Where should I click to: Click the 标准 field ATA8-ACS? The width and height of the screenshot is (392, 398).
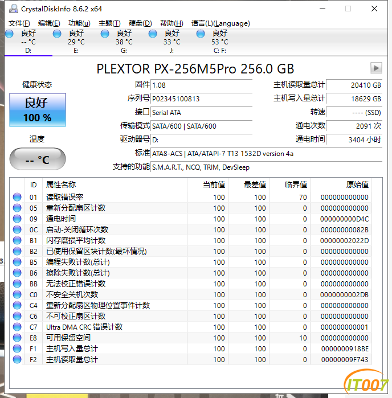pyautogui.click(x=266, y=154)
